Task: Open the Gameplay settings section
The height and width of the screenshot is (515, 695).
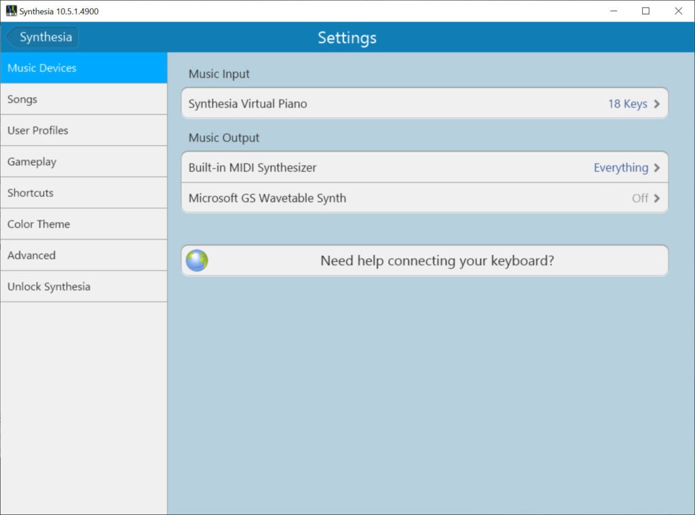Action: [x=83, y=161]
